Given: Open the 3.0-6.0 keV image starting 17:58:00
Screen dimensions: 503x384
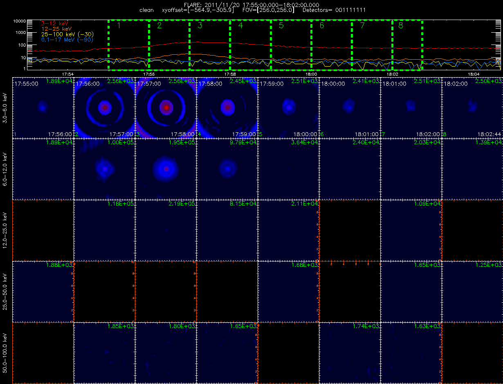Looking at the screenshot, I should (227, 107).
